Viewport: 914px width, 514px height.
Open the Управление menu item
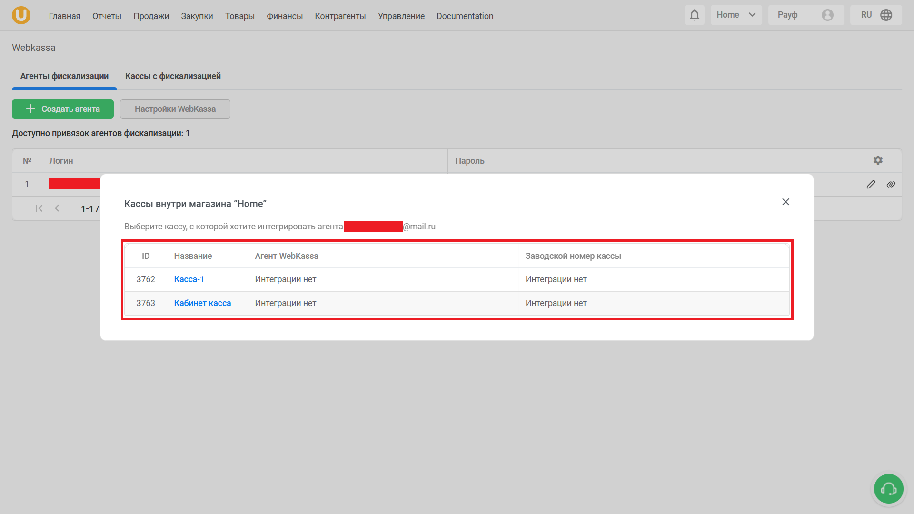point(401,16)
